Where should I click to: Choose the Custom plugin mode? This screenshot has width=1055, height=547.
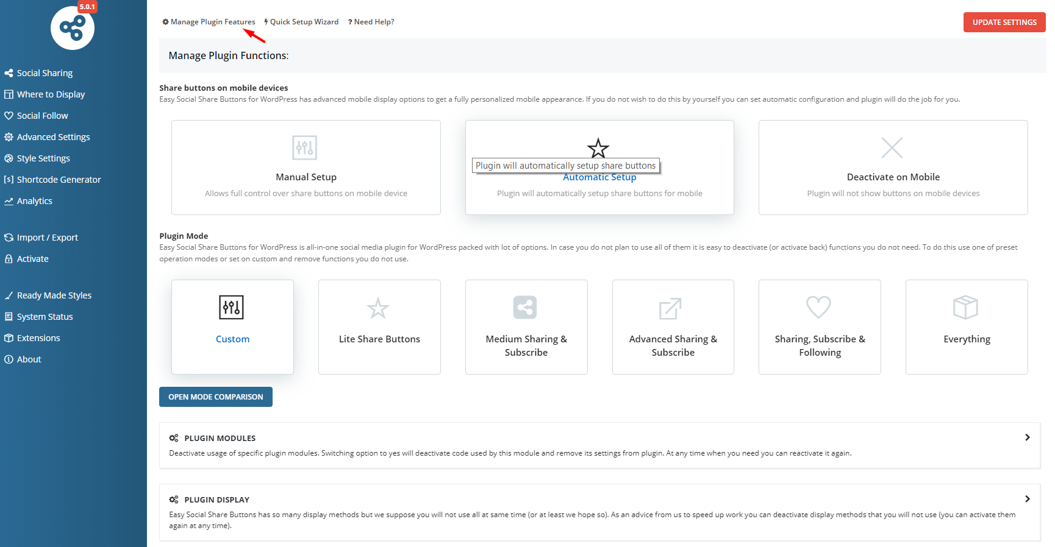click(x=232, y=339)
